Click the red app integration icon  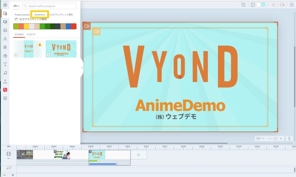(5, 90)
